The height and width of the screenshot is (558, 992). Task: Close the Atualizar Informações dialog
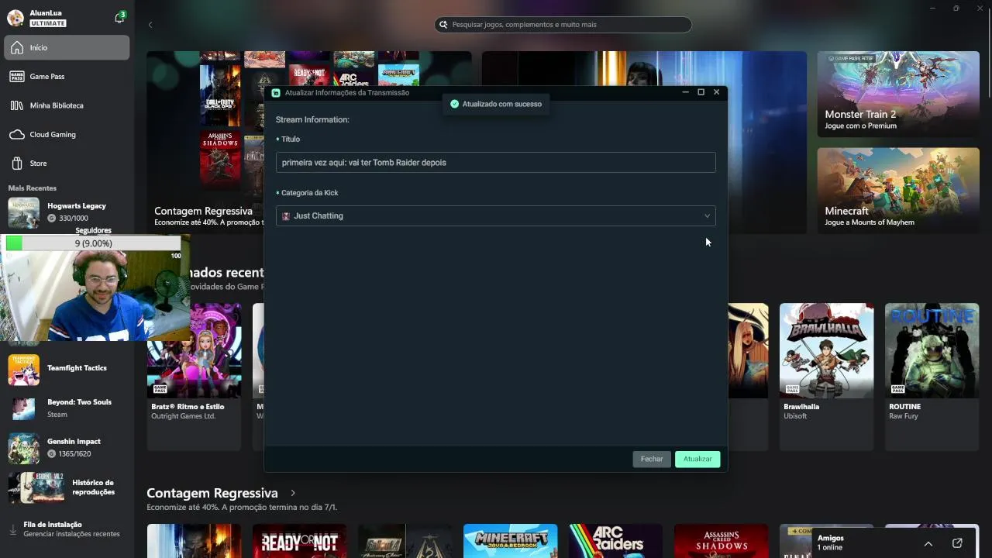(x=716, y=92)
